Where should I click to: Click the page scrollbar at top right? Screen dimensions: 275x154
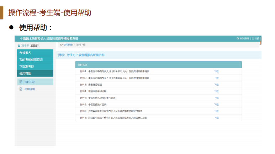point(261,40)
